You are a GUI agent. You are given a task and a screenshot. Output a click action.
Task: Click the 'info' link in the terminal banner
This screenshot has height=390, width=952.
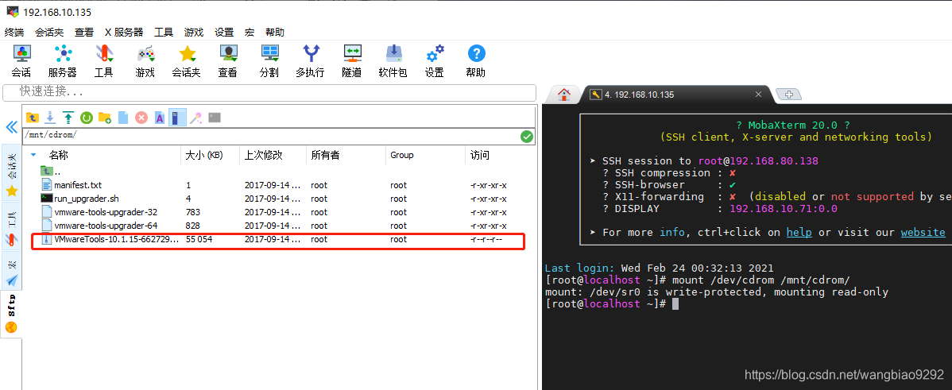(672, 232)
